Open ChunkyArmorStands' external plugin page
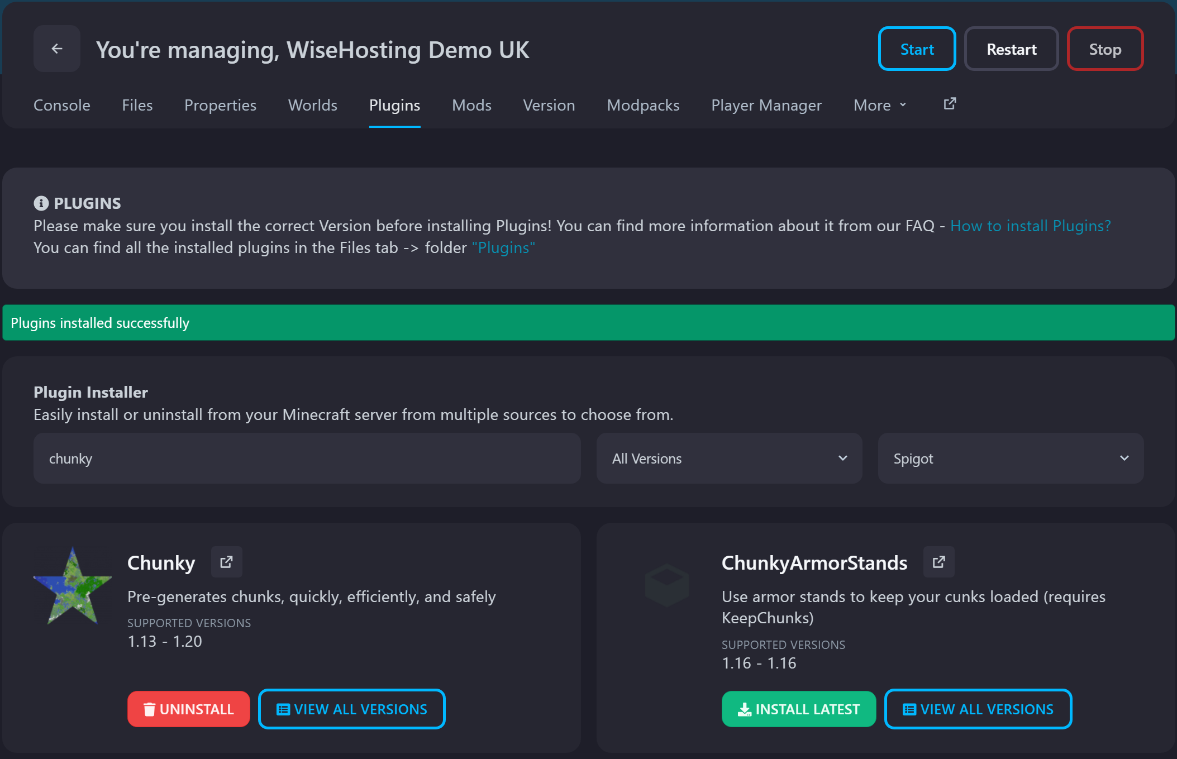The image size is (1177, 759). tap(939, 562)
